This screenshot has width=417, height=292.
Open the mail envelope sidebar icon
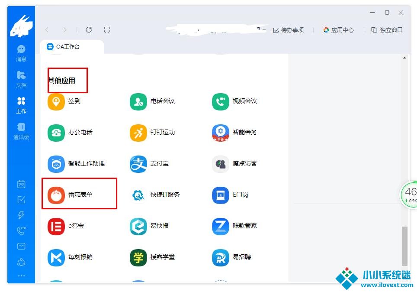coord(21,246)
